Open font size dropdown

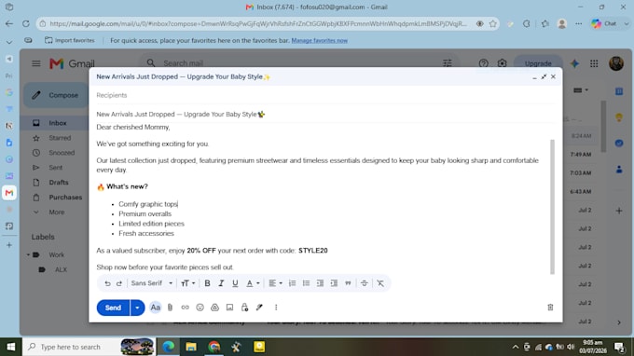187,283
